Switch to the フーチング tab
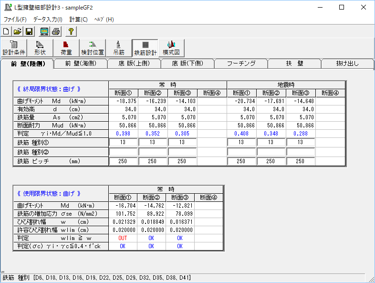 [241, 63]
